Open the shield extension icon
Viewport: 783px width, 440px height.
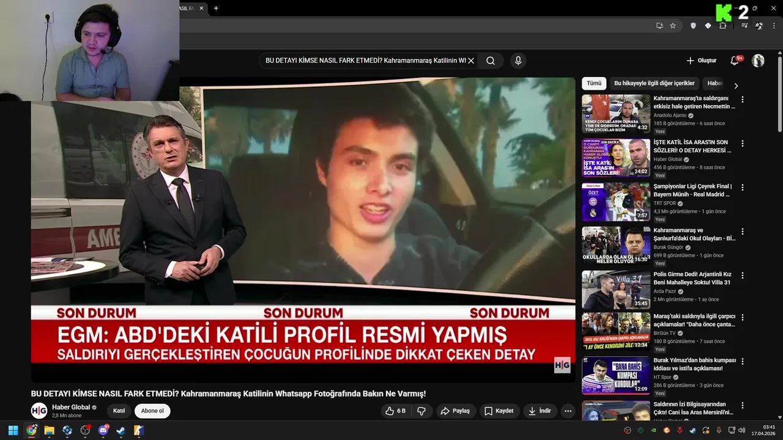coord(693,26)
